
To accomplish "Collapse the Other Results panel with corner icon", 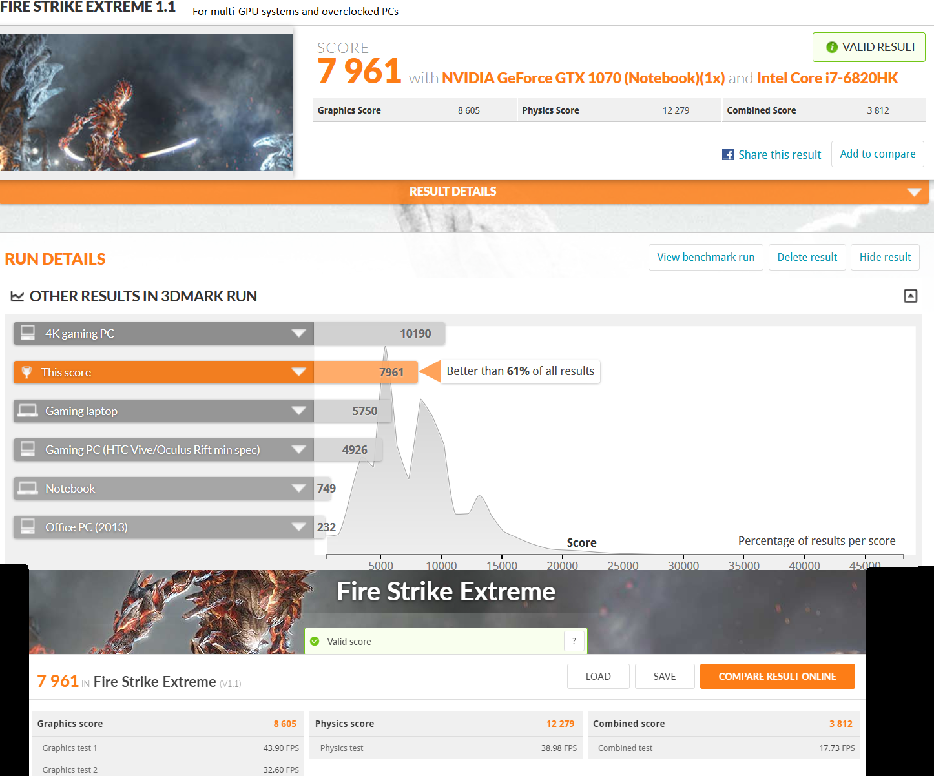I will point(910,296).
